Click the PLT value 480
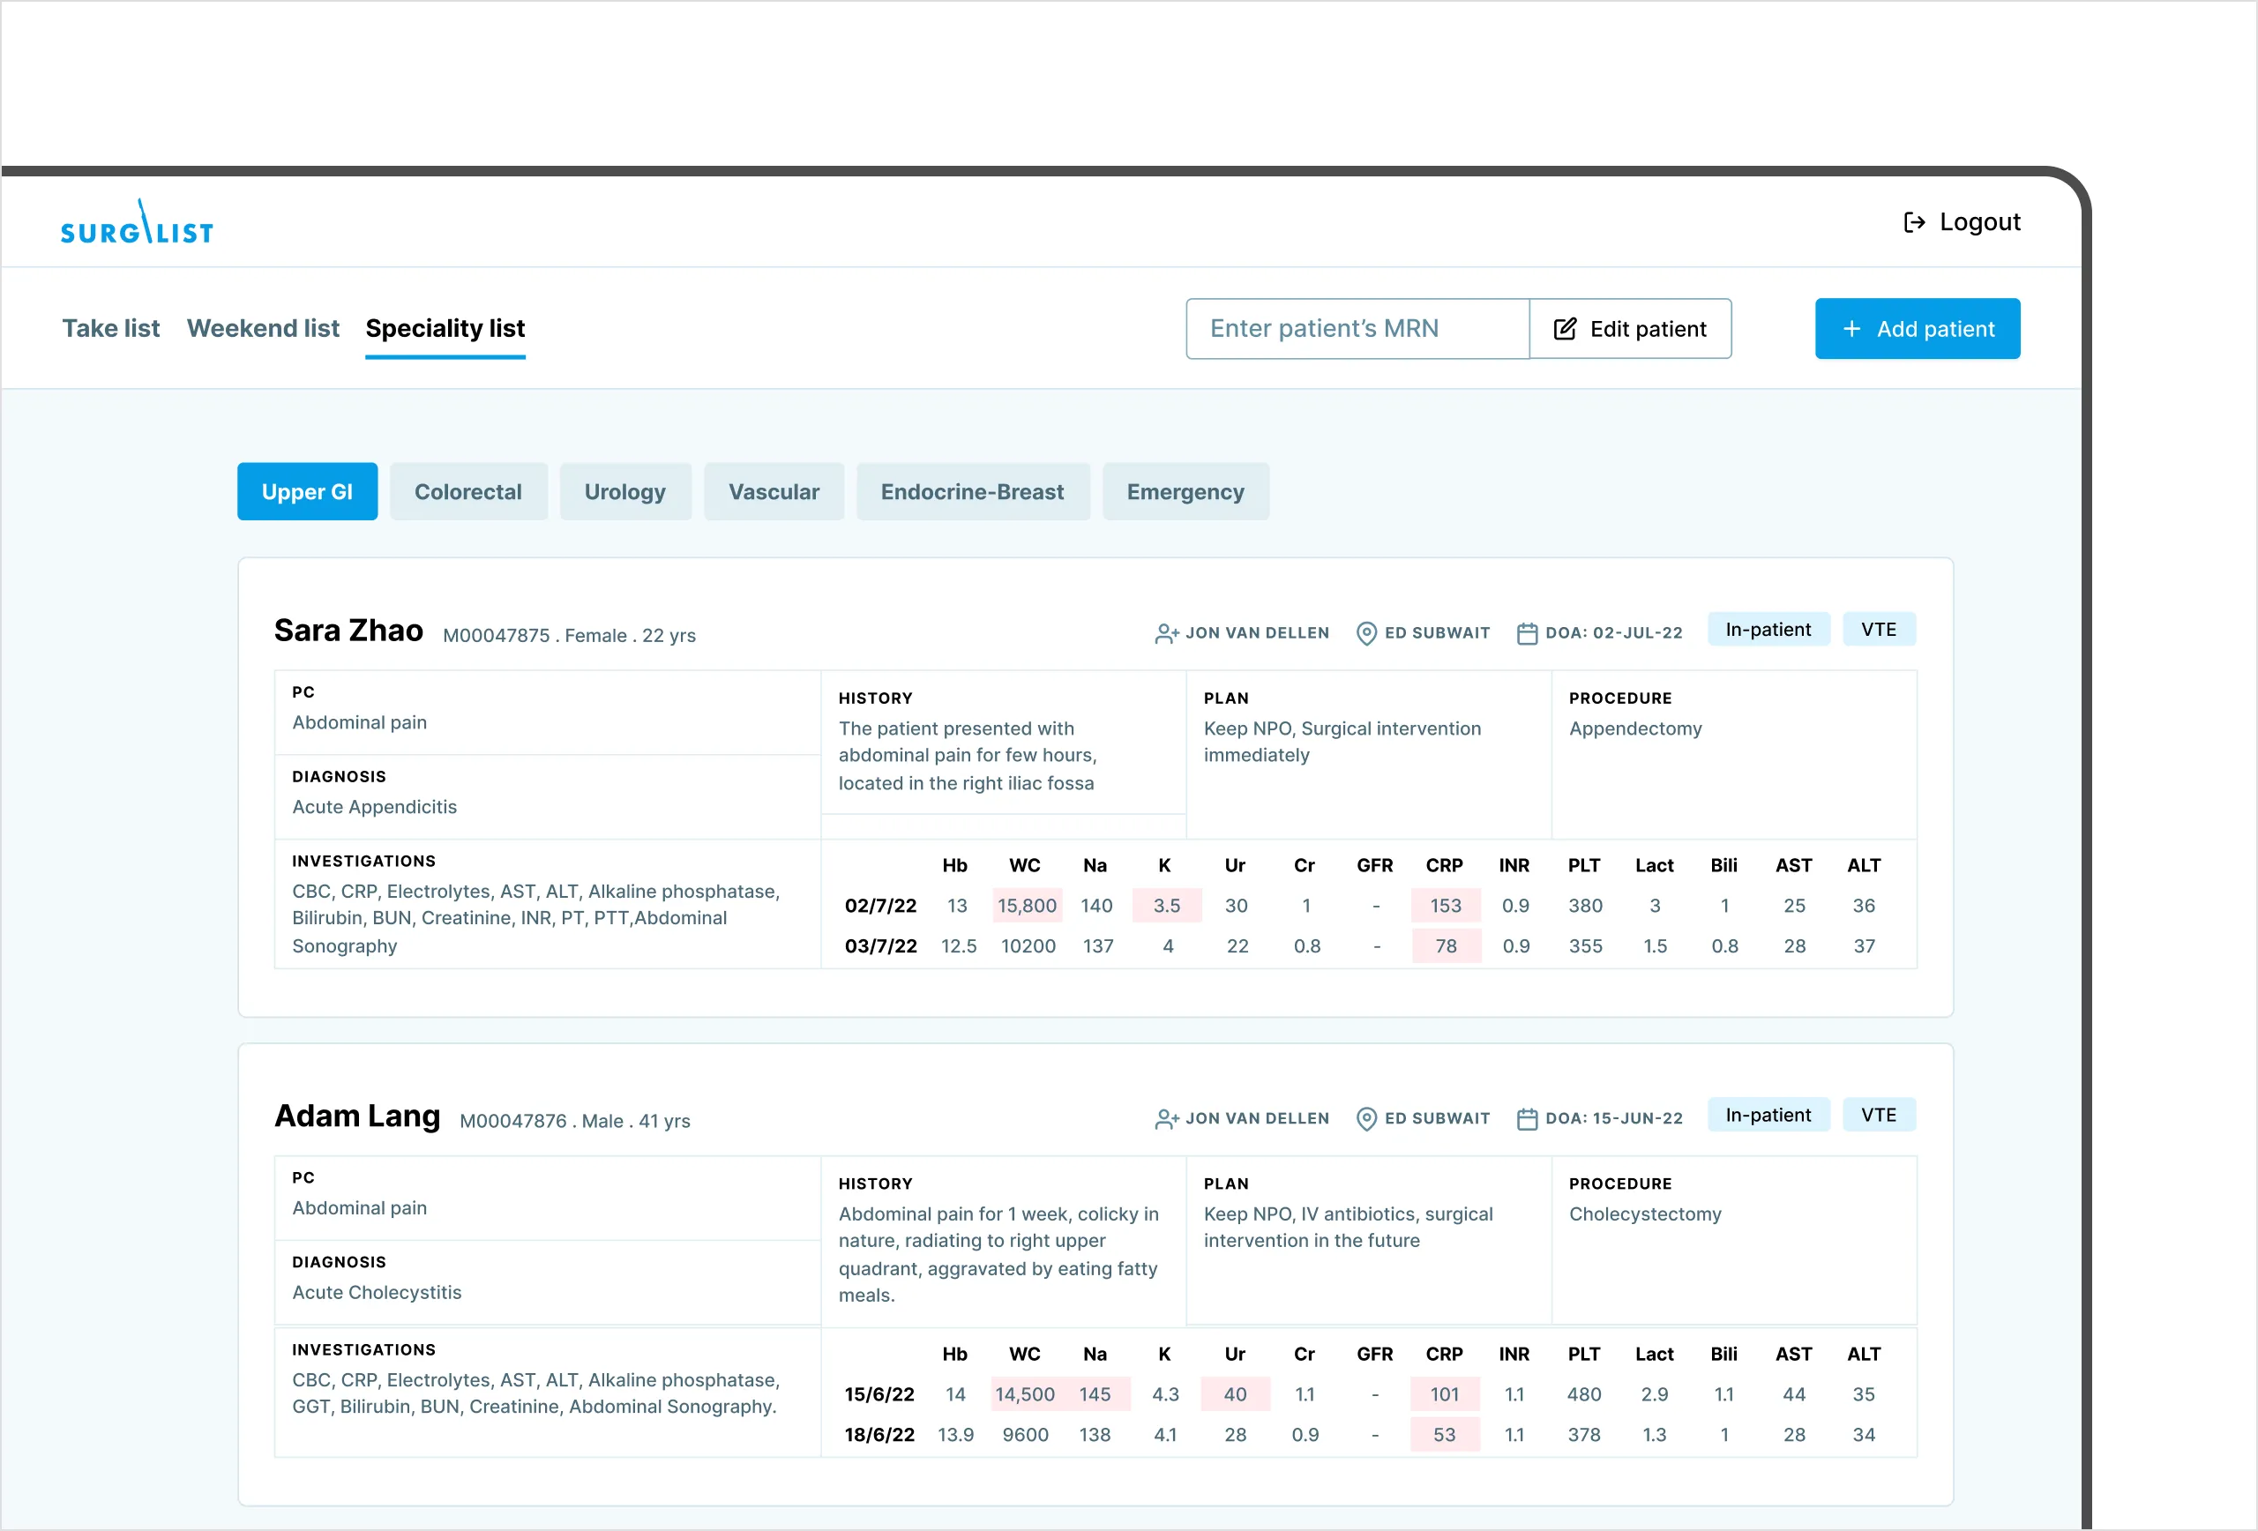 pyautogui.click(x=1584, y=1395)
